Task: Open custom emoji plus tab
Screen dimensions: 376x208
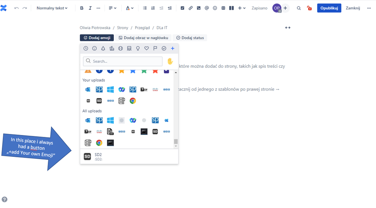Action: click(172, 49)
